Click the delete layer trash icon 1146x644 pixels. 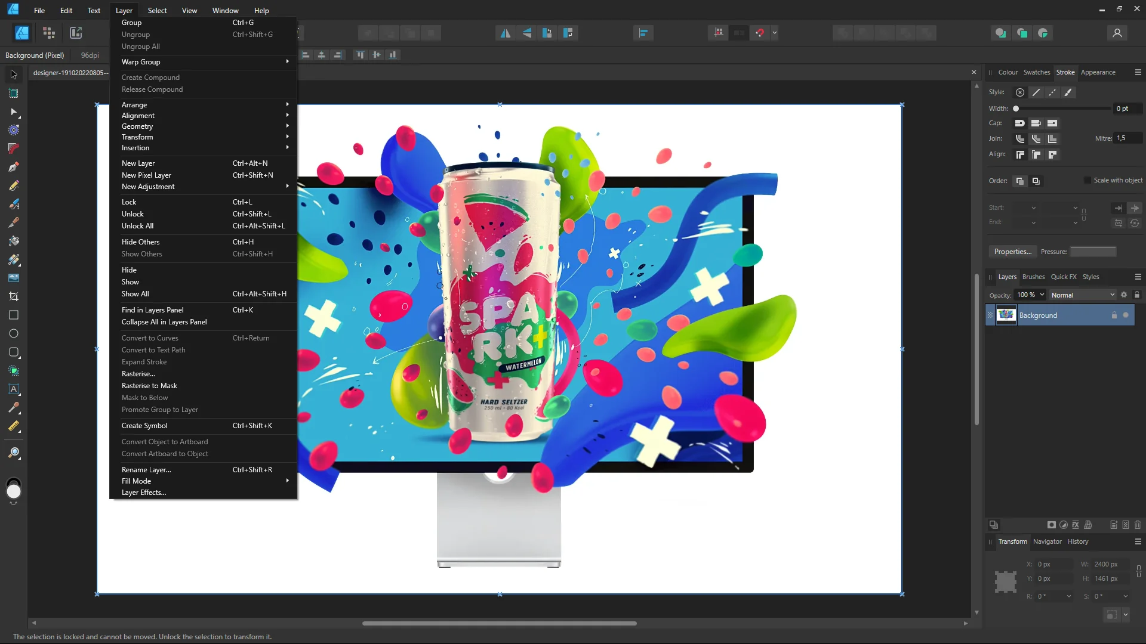tap(1138, 525)
